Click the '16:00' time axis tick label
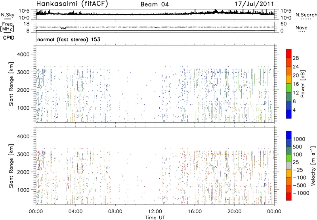The height and width of the screenshot is (220, 317). [x=195, y=212]
